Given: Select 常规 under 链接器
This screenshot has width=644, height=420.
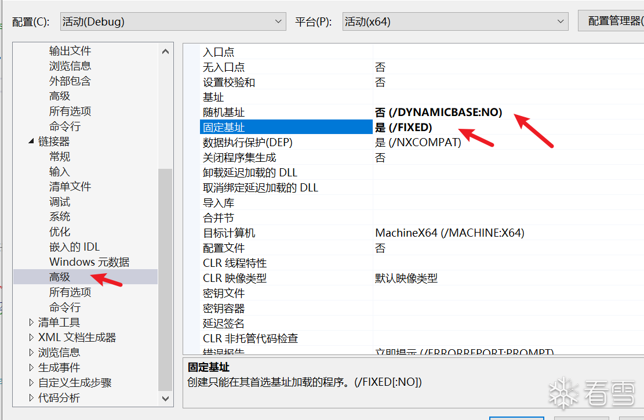Looking at the screenshot, I should [60, 157].
